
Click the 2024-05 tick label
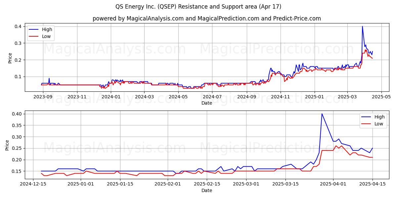[x=179, y=97]
